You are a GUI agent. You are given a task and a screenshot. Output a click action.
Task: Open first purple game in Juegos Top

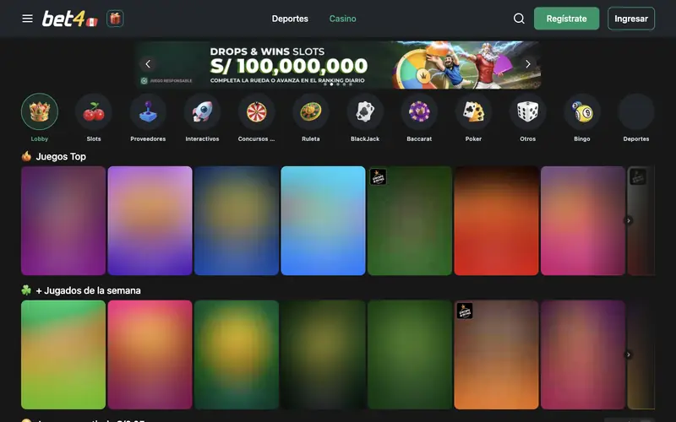click(63, 220)
